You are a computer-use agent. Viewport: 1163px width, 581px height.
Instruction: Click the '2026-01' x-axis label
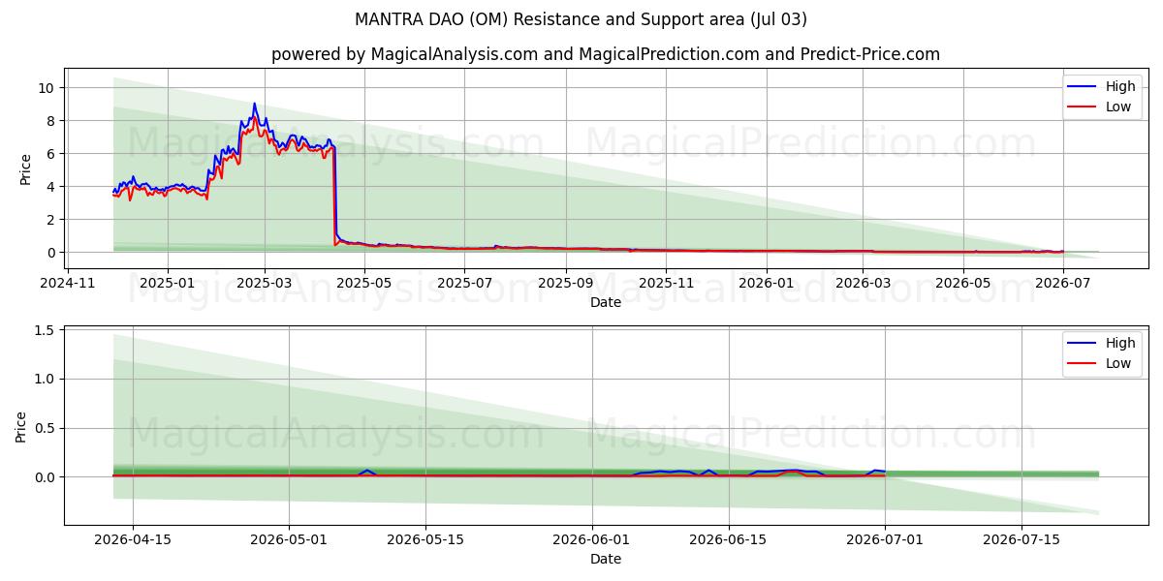click(x=768, y=284)
